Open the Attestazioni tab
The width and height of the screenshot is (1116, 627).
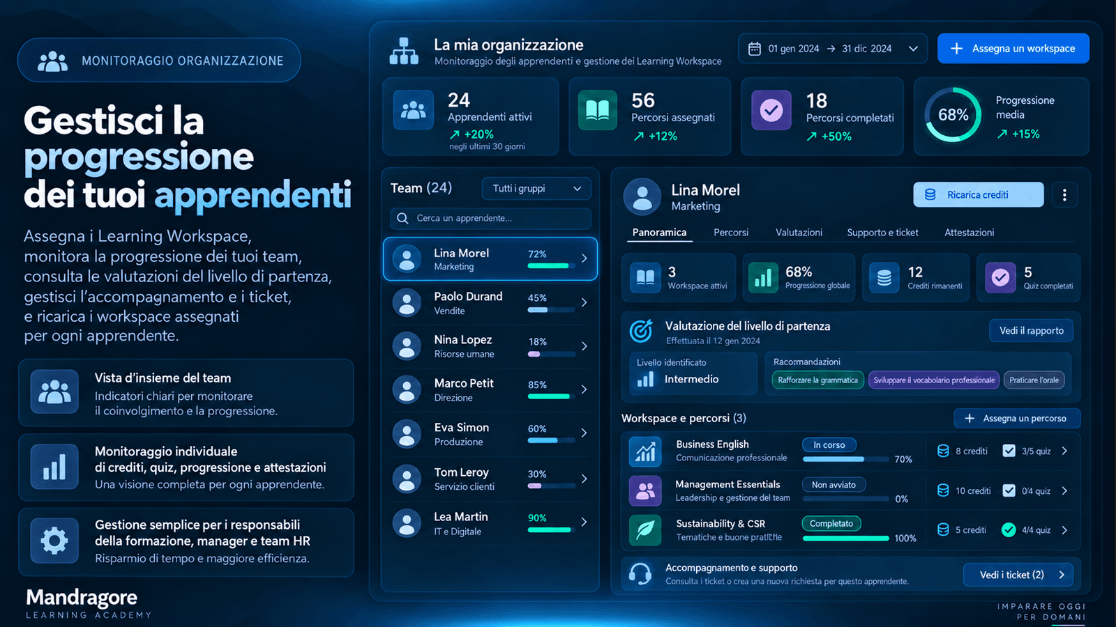coord(970,233)
